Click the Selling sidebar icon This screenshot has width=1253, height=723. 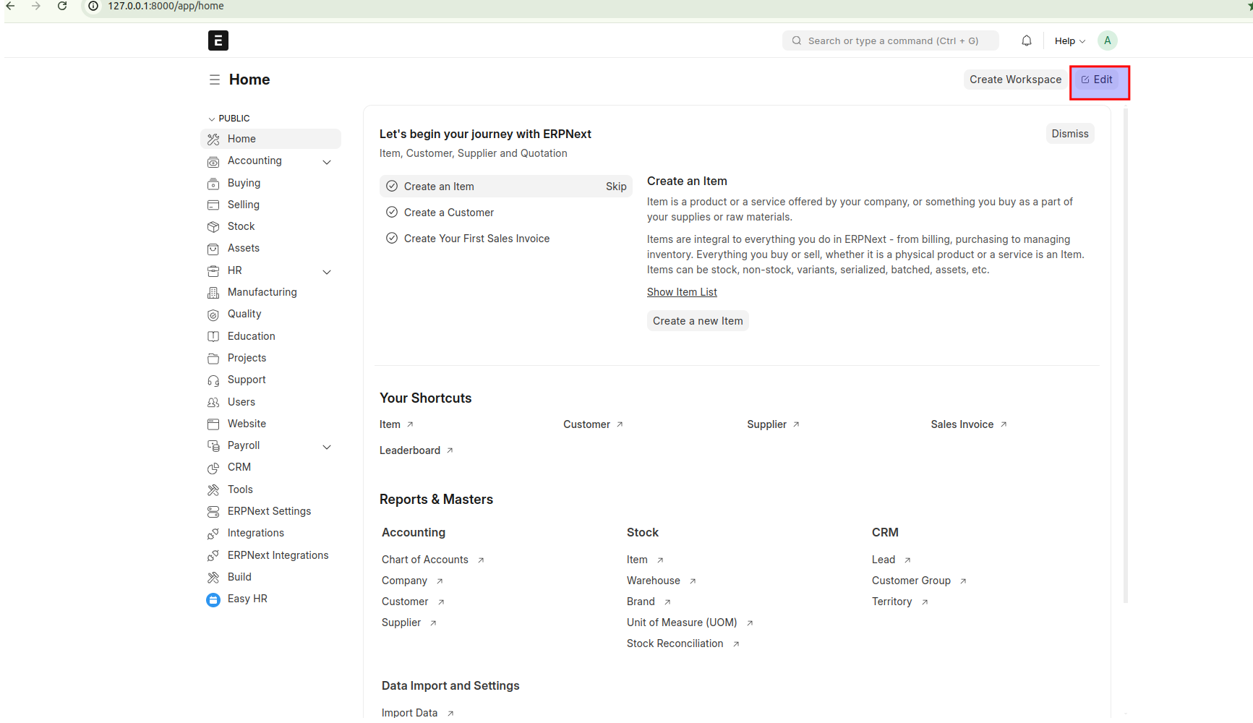coord(213,205)
